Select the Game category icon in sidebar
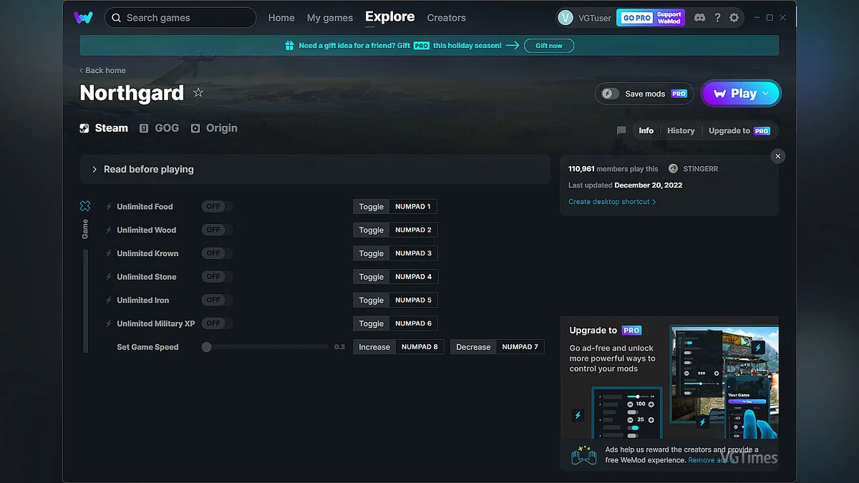The height and width of the screenshot is (483, 859). point(85,206)
